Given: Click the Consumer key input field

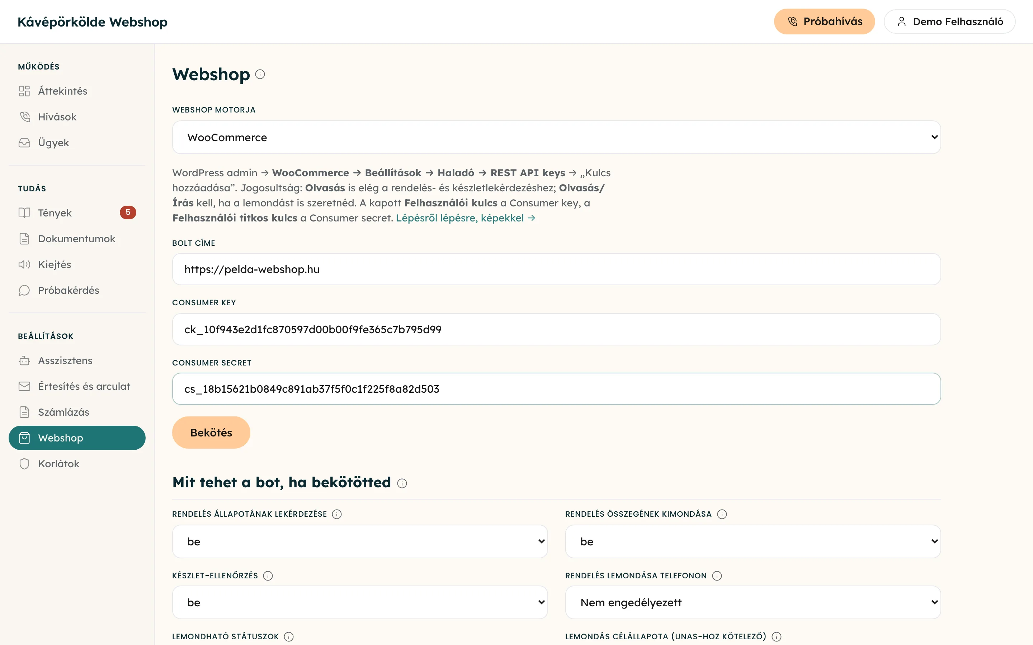Looking at the screenshot, I should [556, 329].
